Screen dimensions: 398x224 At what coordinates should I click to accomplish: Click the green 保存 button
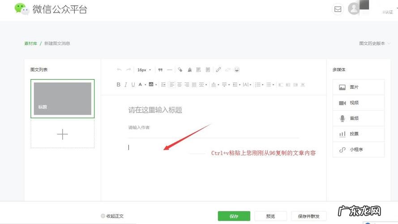234,216
